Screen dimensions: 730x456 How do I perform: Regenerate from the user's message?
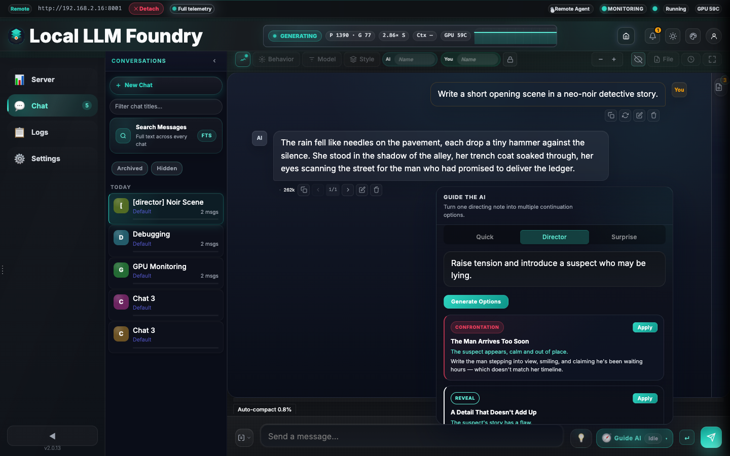(x=625, y=116)
